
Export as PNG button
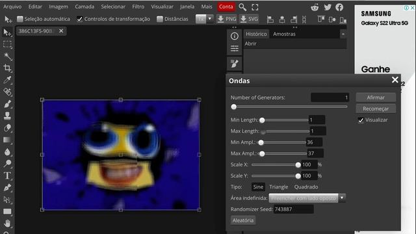[x=227, y=19]
